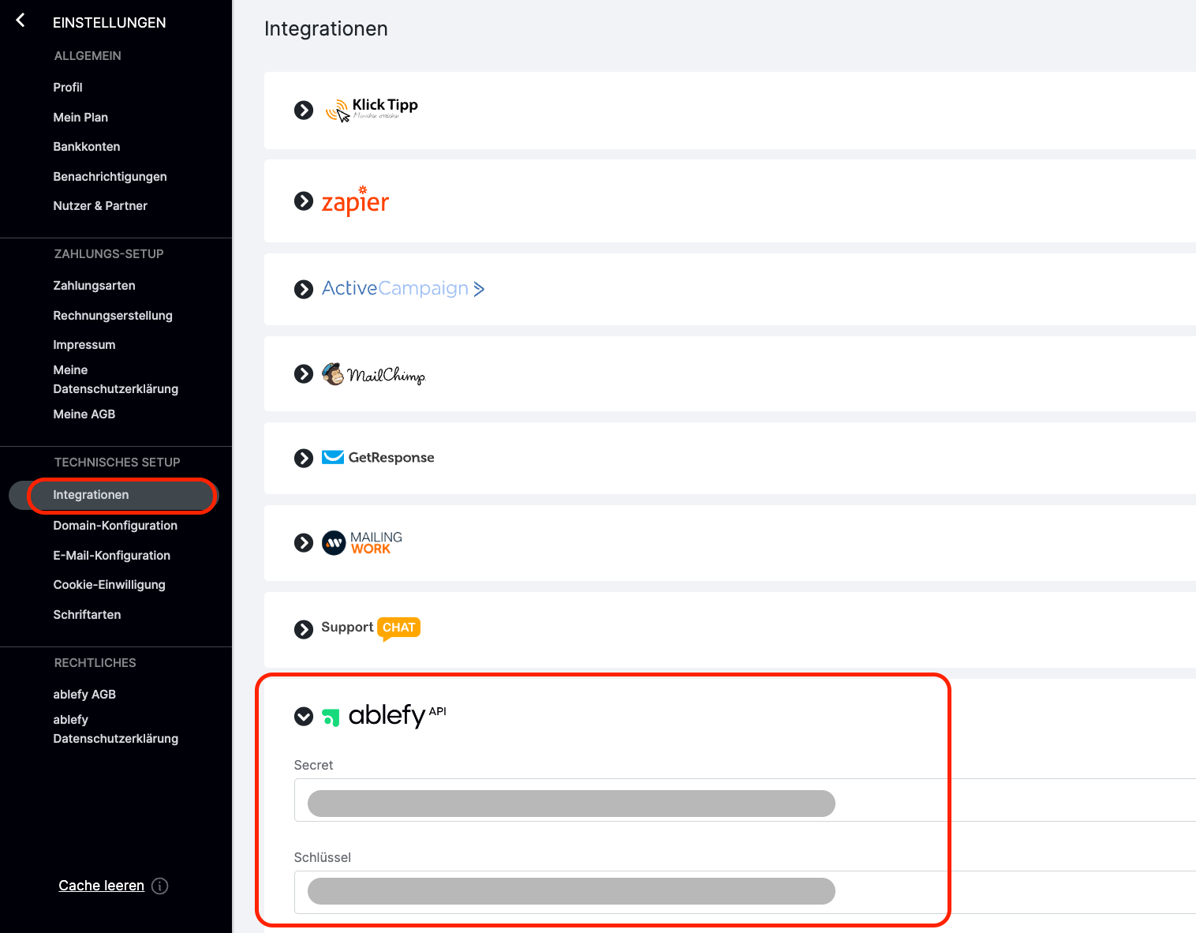The width and height of the screenshot is (1196, 933).
Task: Go to Cookie-Einwilligung settings
Action: (109, 585)
